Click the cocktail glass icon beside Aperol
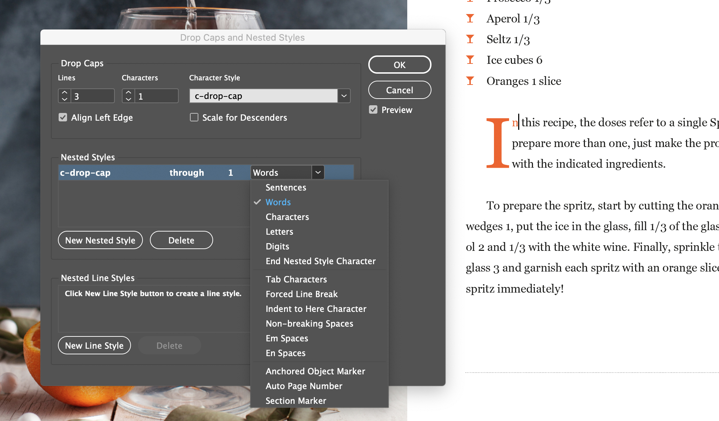This screenshot has height=421, width=719. tap(470, 19)
